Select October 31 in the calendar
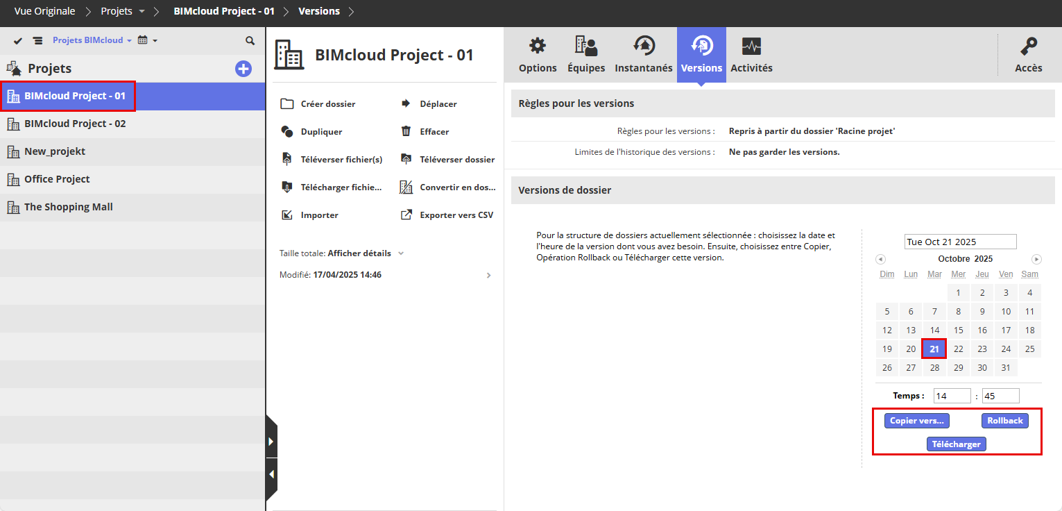 pos(1006,368)
